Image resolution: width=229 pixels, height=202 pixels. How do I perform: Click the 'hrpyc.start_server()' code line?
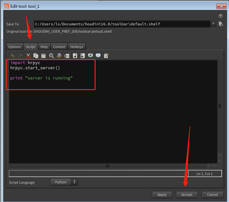[35, 68]
